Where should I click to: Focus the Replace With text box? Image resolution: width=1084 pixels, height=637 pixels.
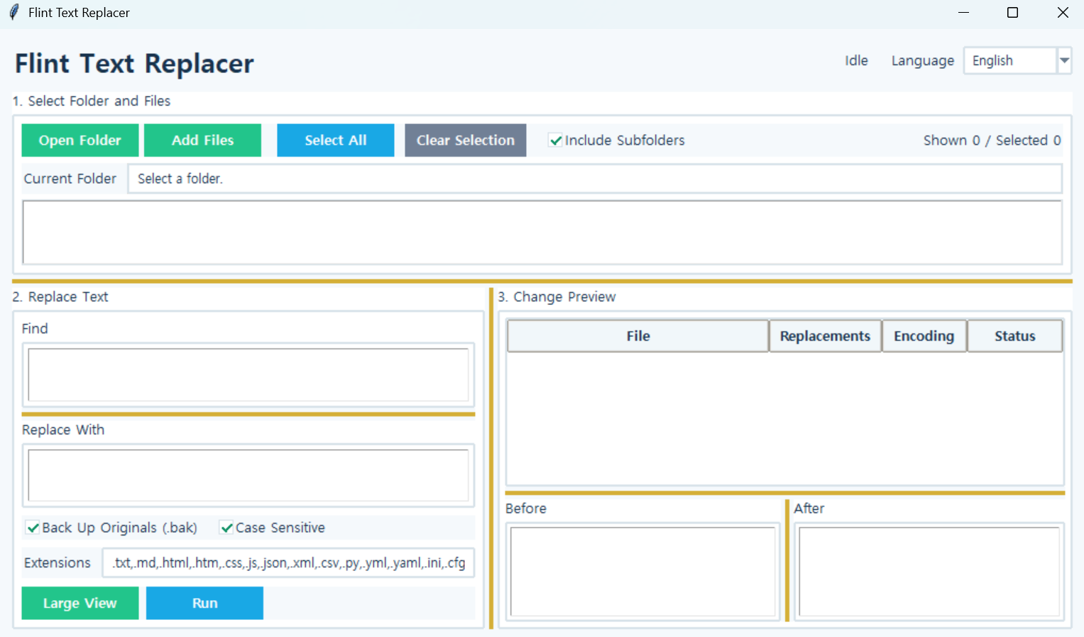(248, 475)
